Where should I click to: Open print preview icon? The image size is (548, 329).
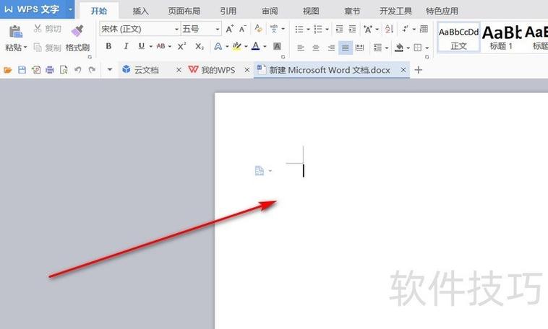coord(64,70)
